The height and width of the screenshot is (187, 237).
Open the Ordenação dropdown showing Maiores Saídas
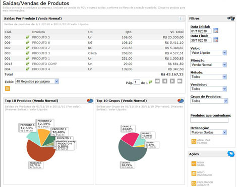209,132
